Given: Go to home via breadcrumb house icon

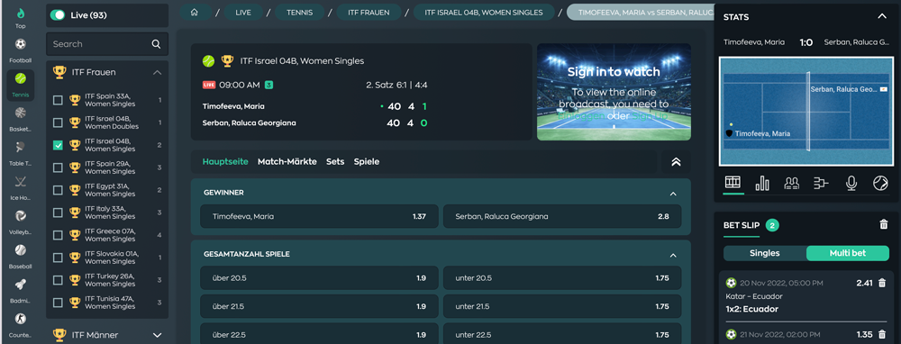Looking at the screenshot, I should pos(195,12).
